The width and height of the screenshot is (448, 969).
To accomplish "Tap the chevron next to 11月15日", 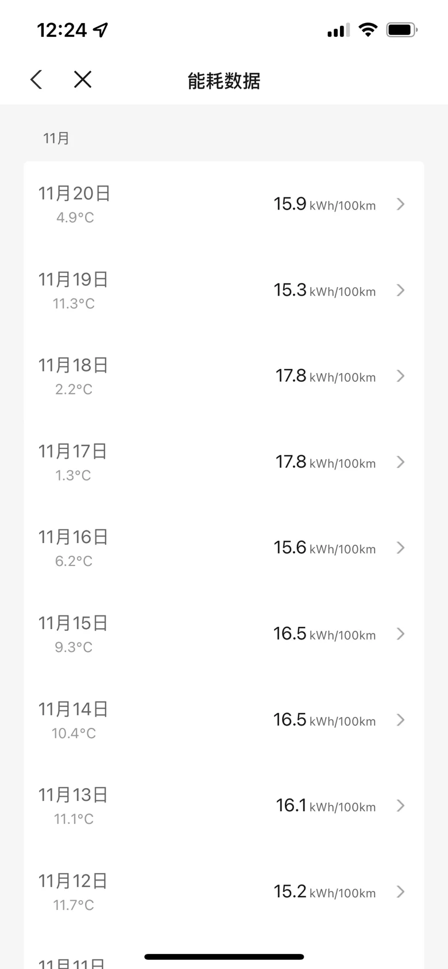I will tap(401, 634).
